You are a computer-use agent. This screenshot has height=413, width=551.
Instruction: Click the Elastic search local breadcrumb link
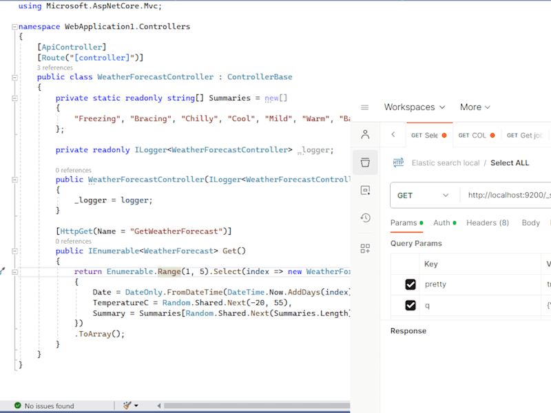(446, 162)
